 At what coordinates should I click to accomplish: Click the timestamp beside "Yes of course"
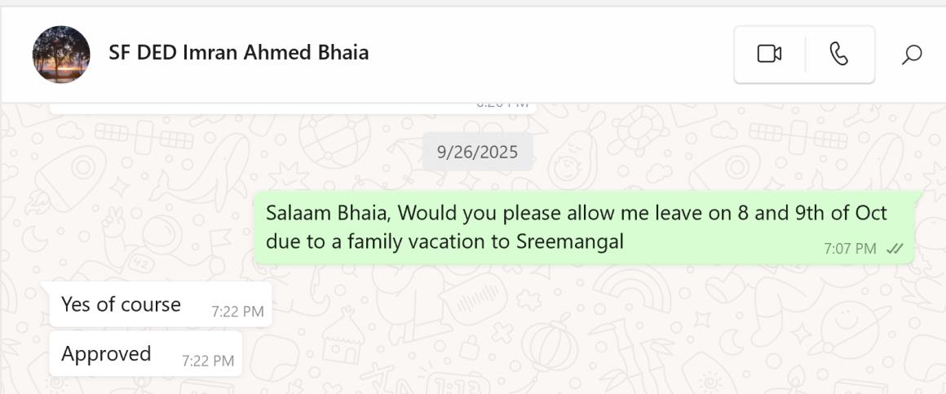click(x=237, y=312)
